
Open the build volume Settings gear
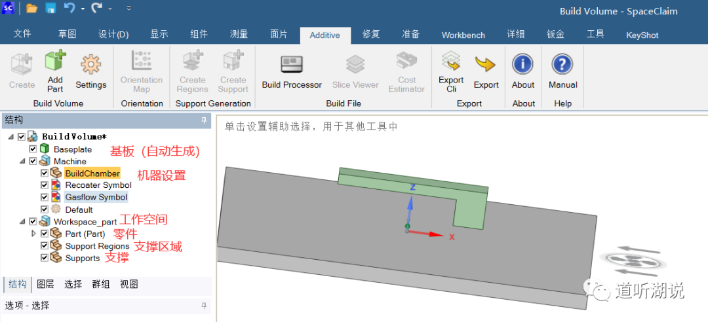tap(90, 65)
